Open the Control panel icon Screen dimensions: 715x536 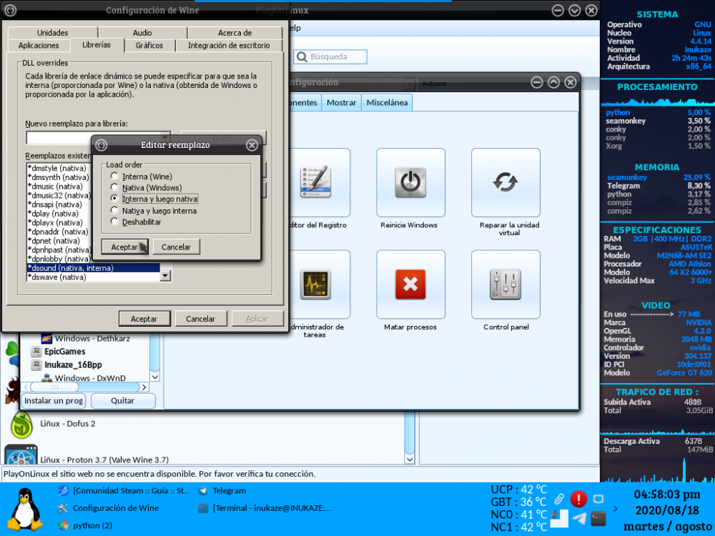click(x=506, y=284)
